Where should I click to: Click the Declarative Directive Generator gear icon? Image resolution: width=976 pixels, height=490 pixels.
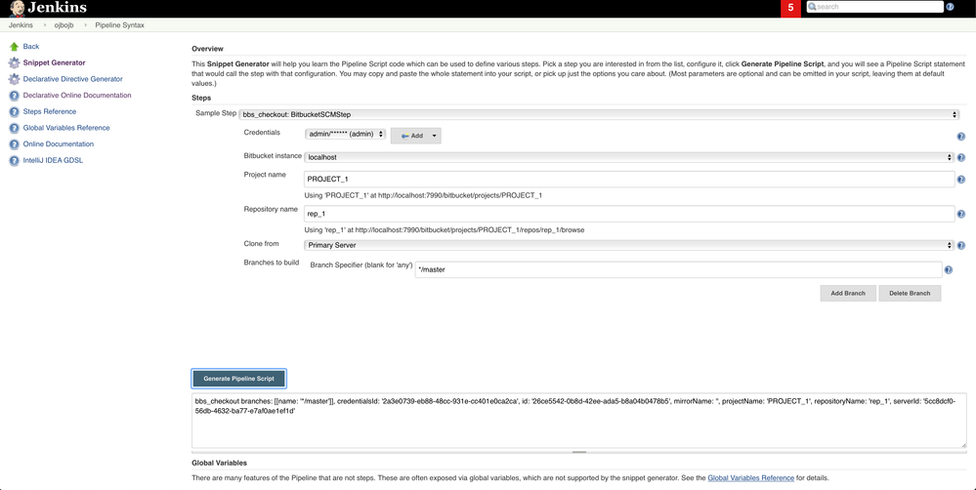[x=14, y=79]
